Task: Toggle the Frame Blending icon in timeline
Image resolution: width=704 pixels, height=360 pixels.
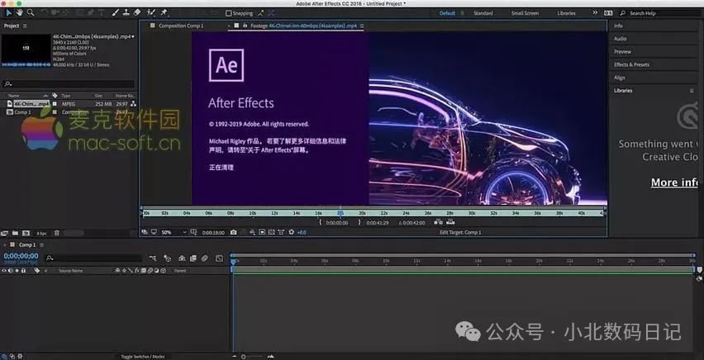Action: click(x=193, y=258)
